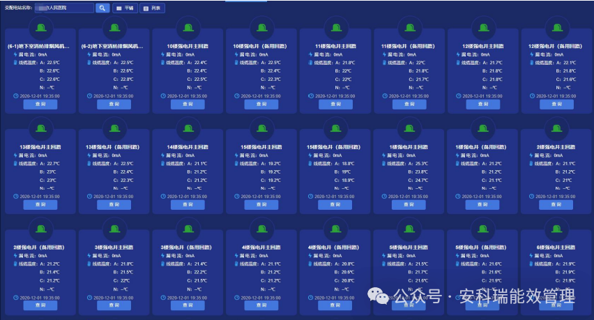Select 查询 on 4楼强电井(备用回路) card
Viewport: 594px width, 320px height.
(335, 305)
